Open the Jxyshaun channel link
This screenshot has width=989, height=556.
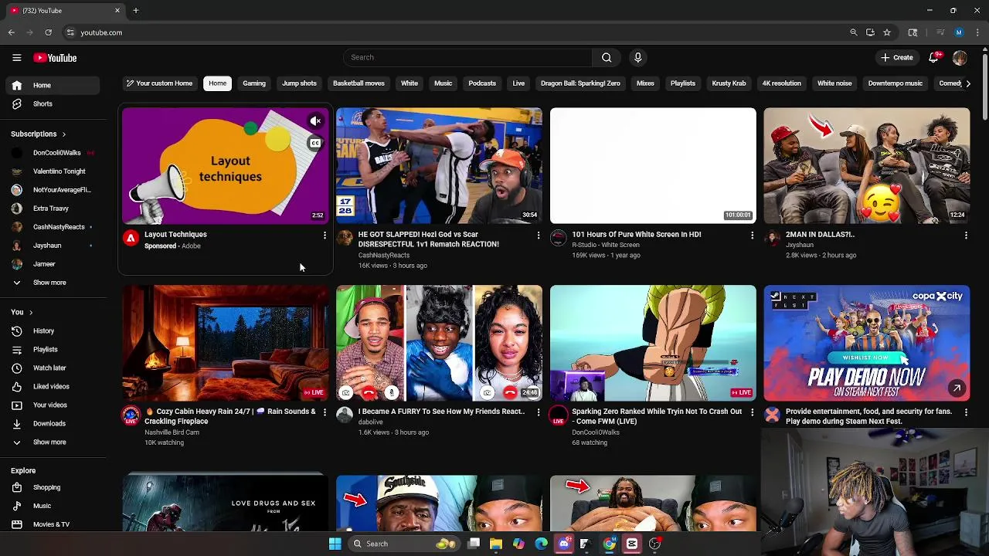[799, 245]
